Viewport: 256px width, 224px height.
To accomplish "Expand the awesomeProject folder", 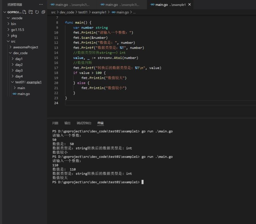I will point(11,47).
